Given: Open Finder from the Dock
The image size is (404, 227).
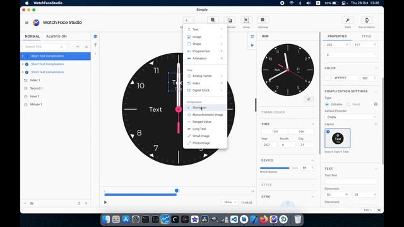Looking at the screenshot, I should click(x=106, y=219).
